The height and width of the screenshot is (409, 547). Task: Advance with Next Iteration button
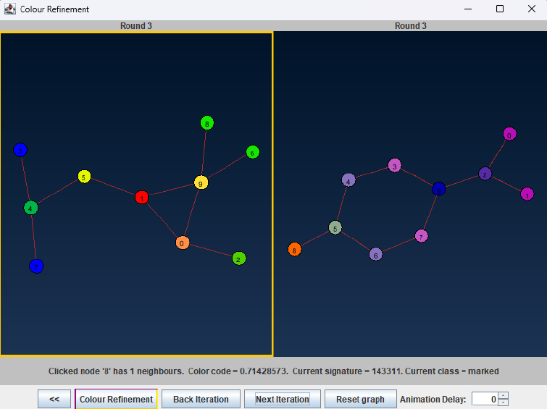(x=283, y=399)
